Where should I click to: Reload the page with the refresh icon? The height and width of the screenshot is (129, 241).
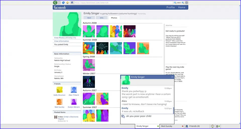click(x=63, y=2)
